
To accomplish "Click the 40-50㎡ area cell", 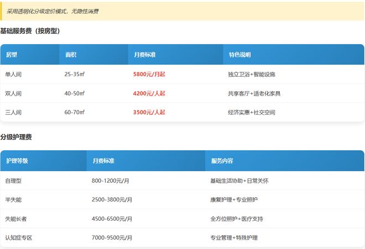I will 75,93.
